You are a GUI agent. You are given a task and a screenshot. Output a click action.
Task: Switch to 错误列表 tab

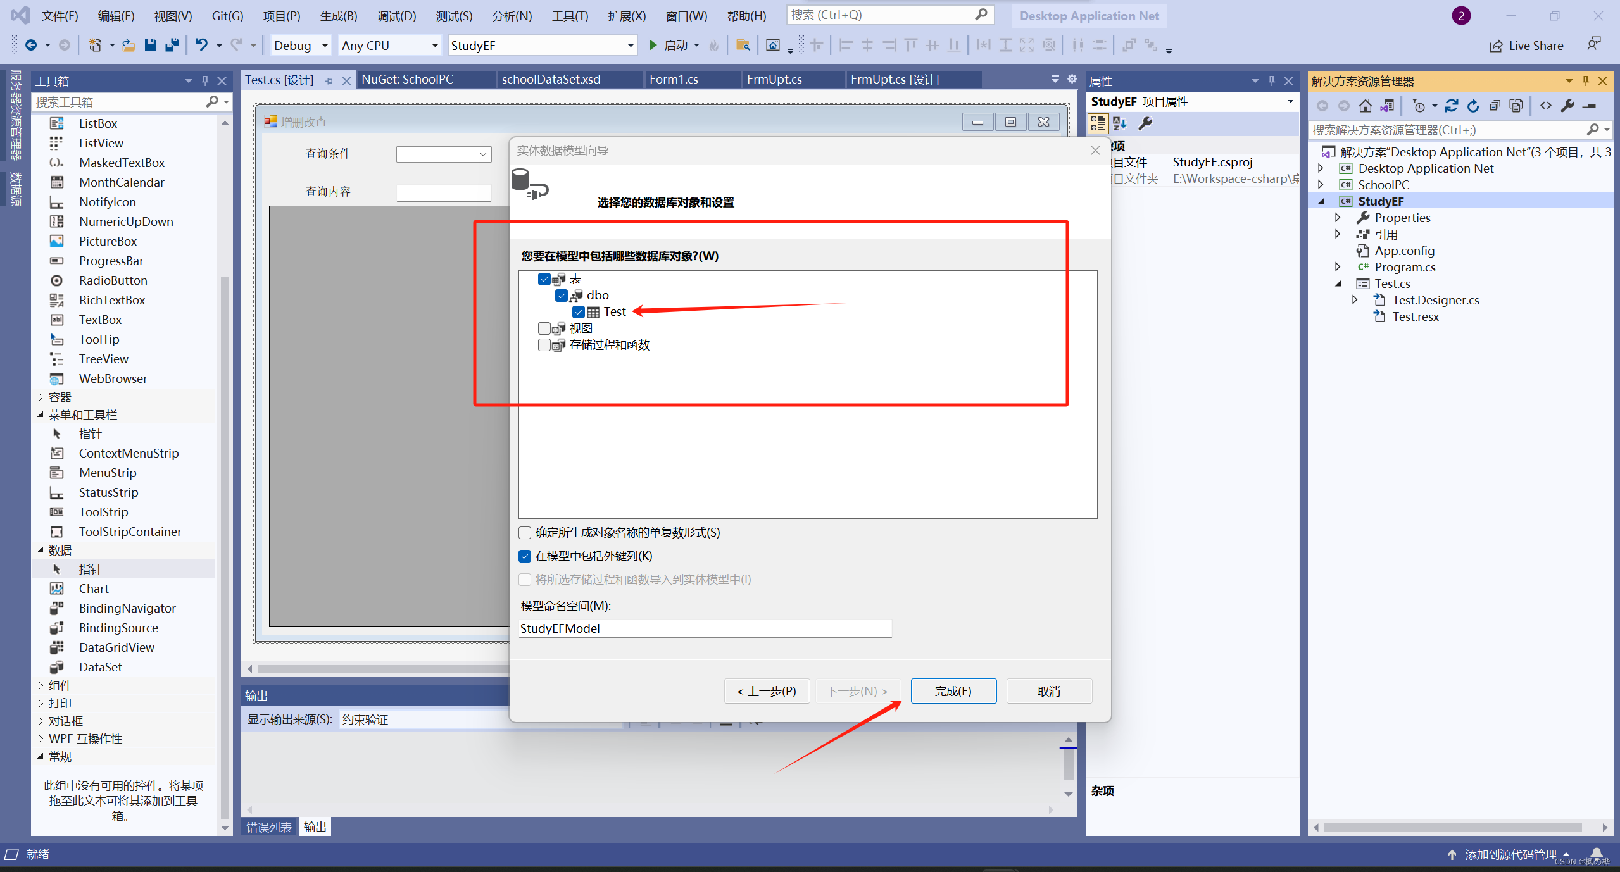pos(269,827)
